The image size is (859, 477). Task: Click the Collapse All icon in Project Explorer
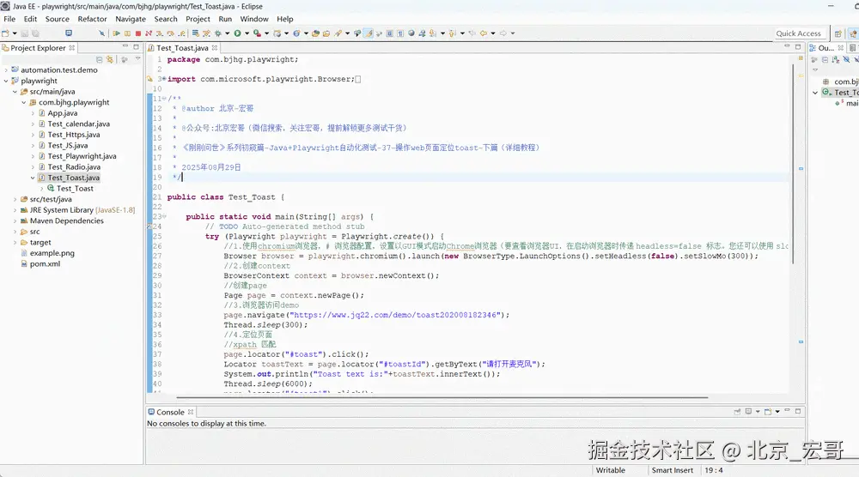pyautogui.click(x=99, y=59)
